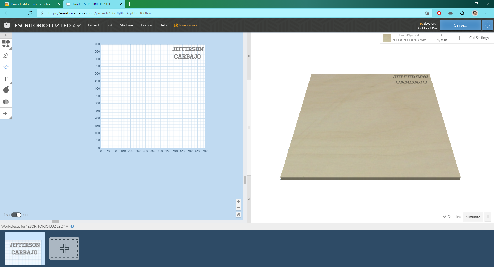The width and height of the screenshot is (494, 267).
Task: Open the Toolbox menu
Action: pyautogui.click(x=146, y=25)
